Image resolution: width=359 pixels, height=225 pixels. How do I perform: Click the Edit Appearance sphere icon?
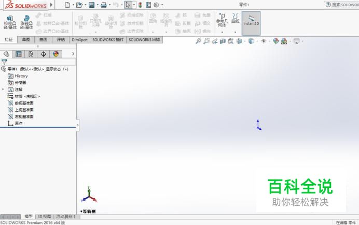click(x=276, y=41)
